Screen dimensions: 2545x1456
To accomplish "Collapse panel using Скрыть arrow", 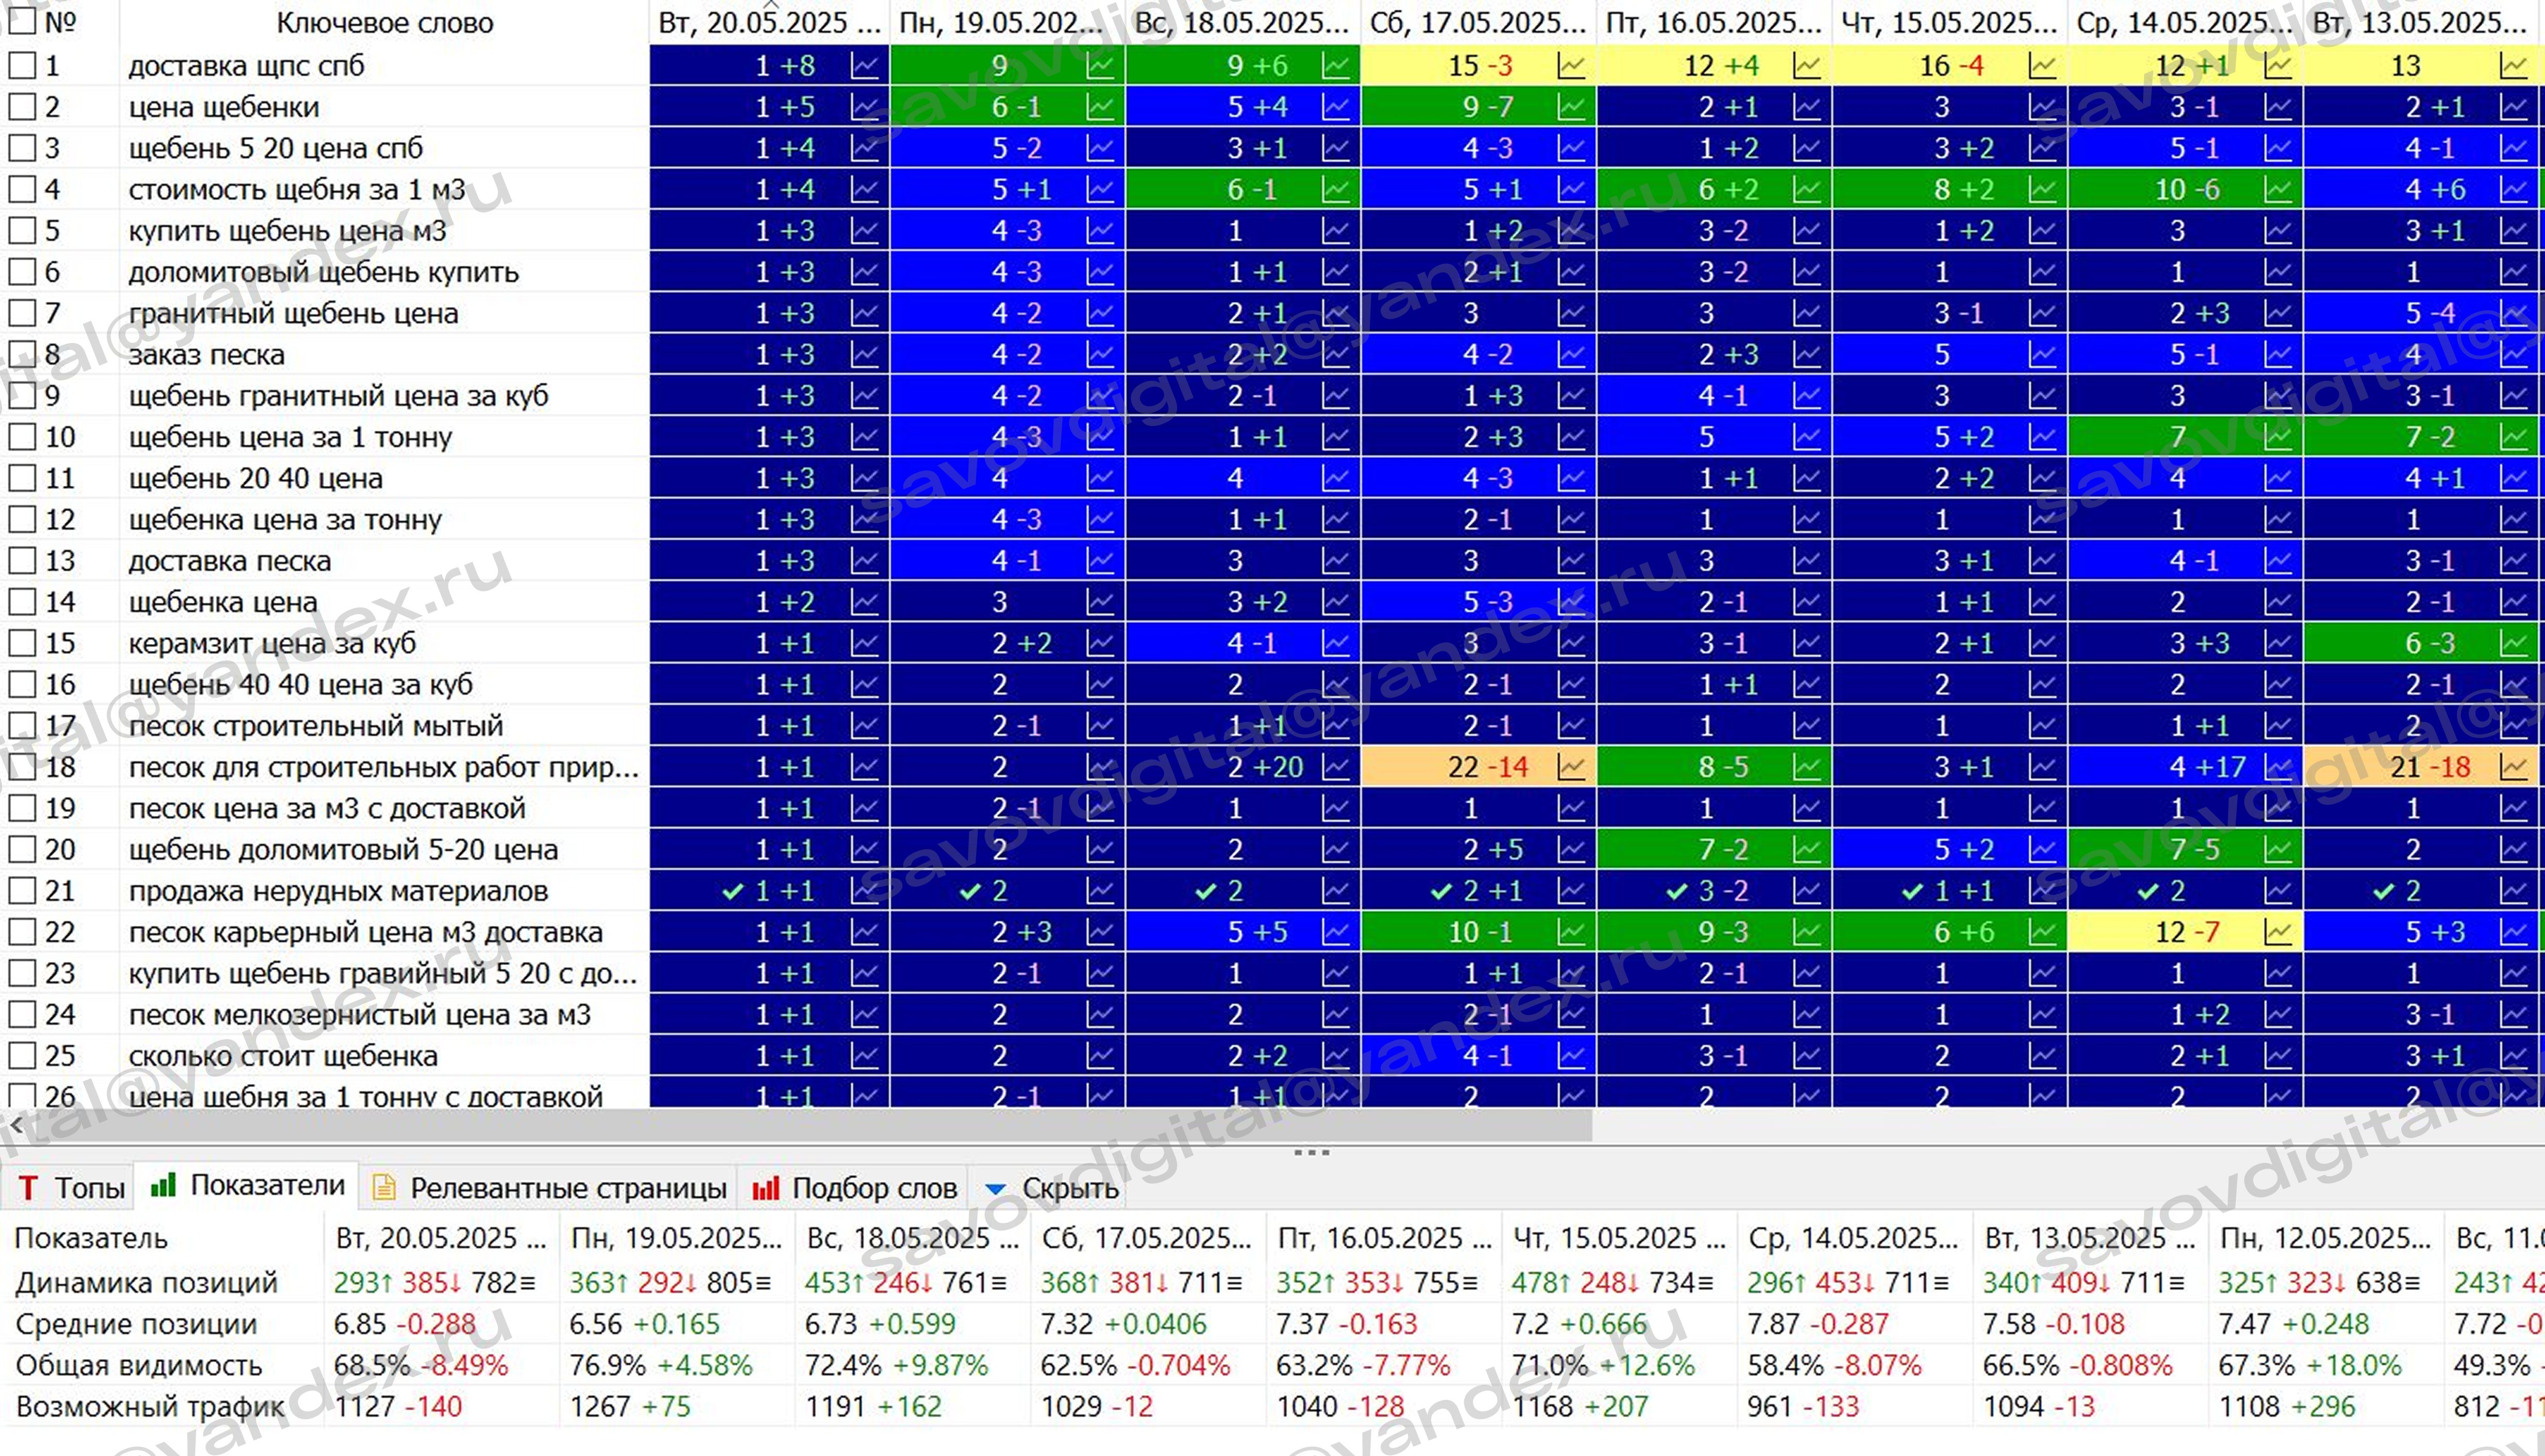I will [995, 1189].
